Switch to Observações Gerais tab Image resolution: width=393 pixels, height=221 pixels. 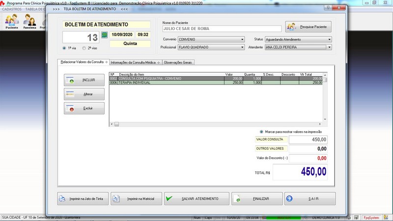(178, 62)
